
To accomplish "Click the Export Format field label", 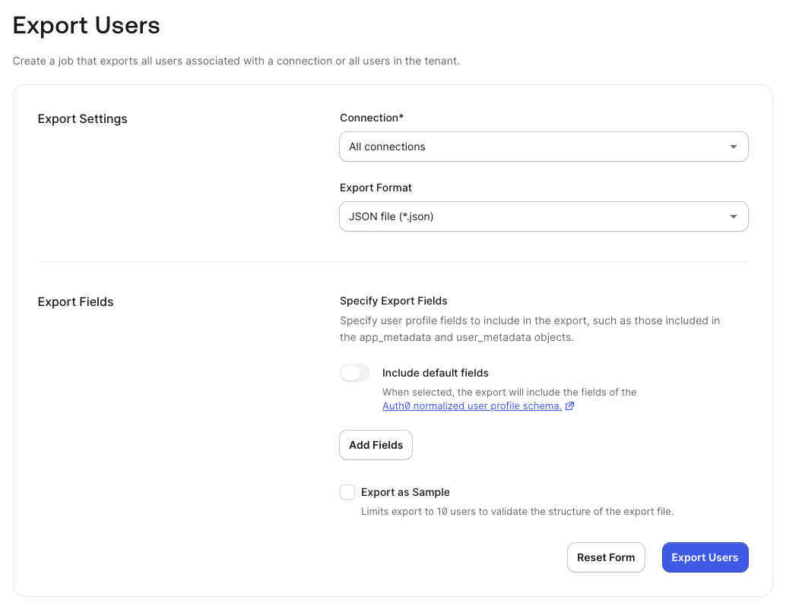I will point(376,188).
